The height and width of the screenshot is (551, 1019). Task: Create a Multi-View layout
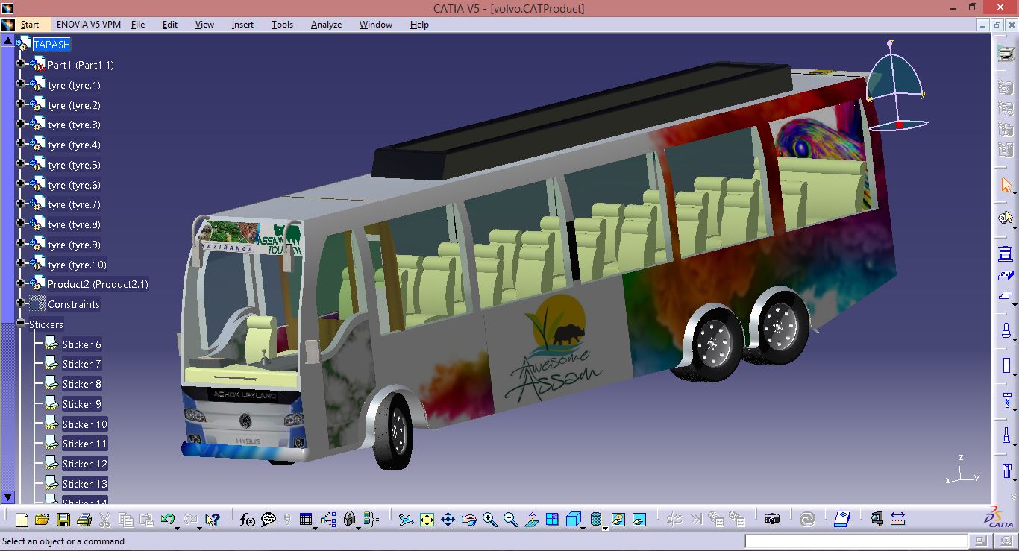[552, 520]
